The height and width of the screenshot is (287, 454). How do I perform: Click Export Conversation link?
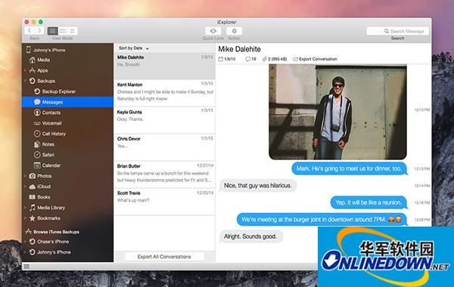(315, 59)
